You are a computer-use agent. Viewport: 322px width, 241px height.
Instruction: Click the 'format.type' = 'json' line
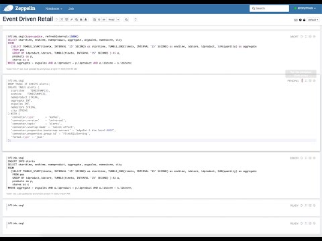tap(28, 137)
